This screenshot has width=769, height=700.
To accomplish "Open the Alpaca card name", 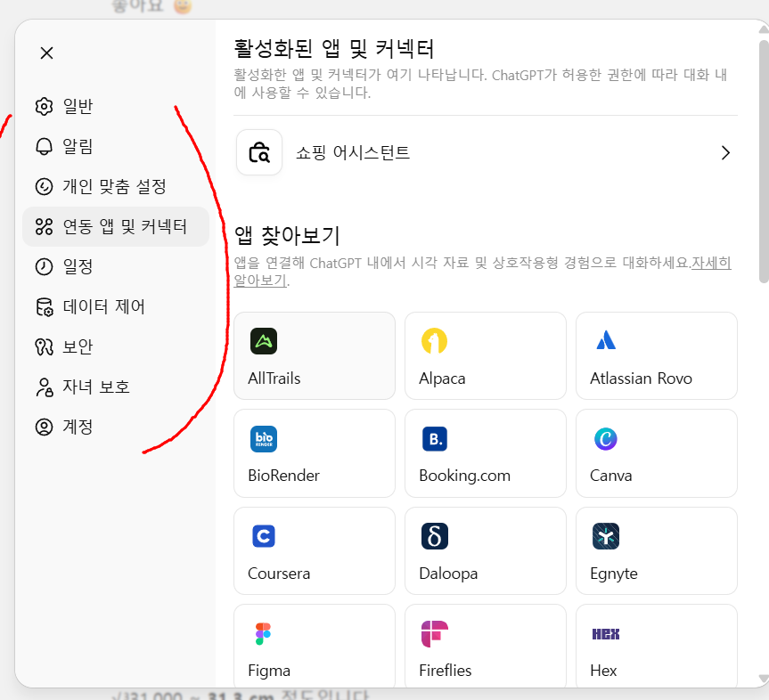I will (442, 378).
